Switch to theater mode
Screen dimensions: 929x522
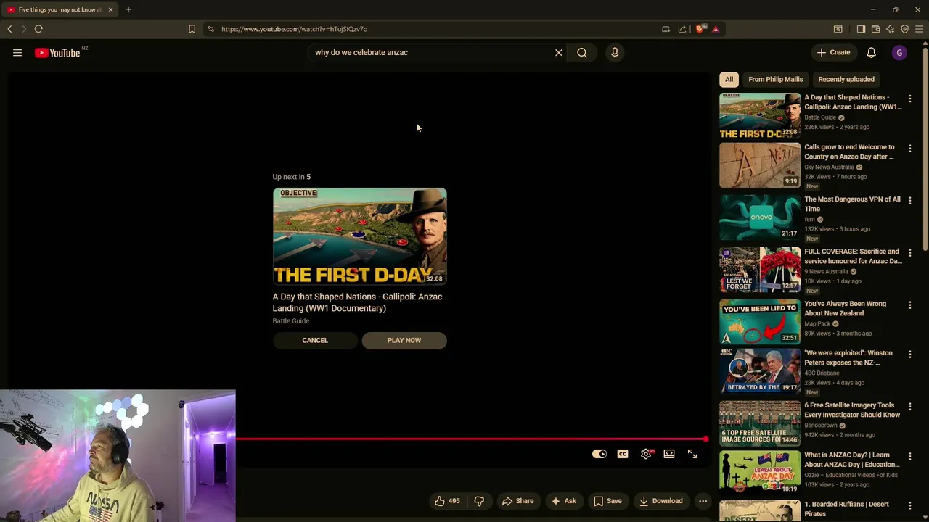(x=669, y=454)
